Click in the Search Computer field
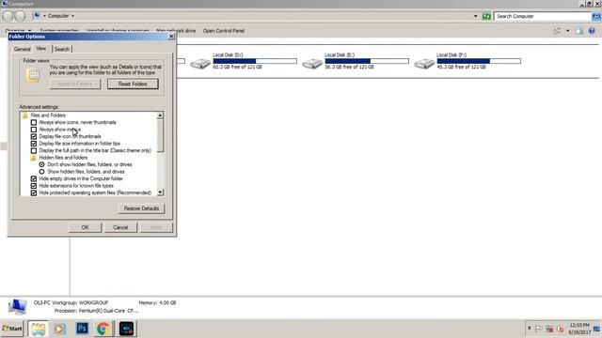This screenshot has width=602, height=338. coord(543,16)
